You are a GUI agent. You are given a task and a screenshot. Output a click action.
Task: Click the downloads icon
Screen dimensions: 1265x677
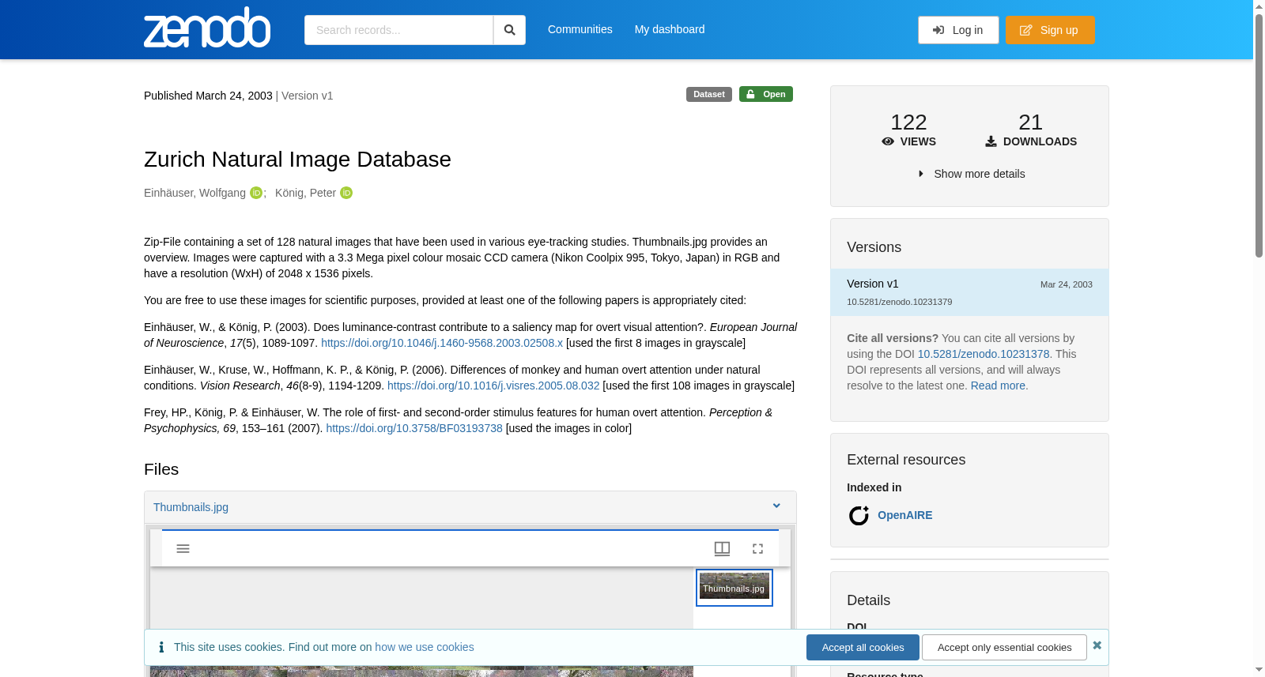tap(991, 141)
